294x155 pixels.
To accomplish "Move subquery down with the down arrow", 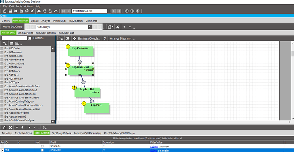I will (130, 27).
